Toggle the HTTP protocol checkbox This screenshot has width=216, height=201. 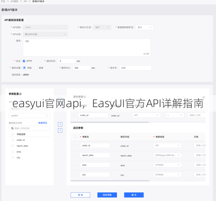[x=24, y=61]
